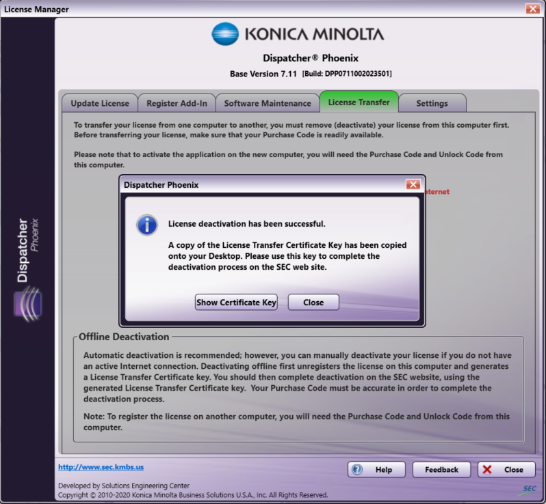Screen dimensions: 546x504
Task: Close the Dispatcher Phoenix message dialog
Action: (x=313, y=302)
